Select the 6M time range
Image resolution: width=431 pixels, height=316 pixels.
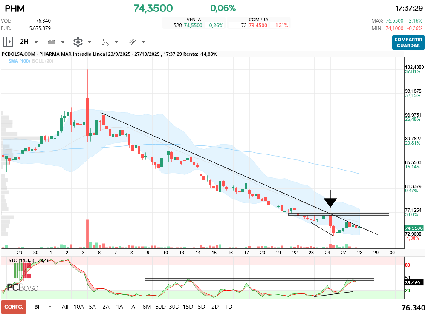[x=147, y=307]
